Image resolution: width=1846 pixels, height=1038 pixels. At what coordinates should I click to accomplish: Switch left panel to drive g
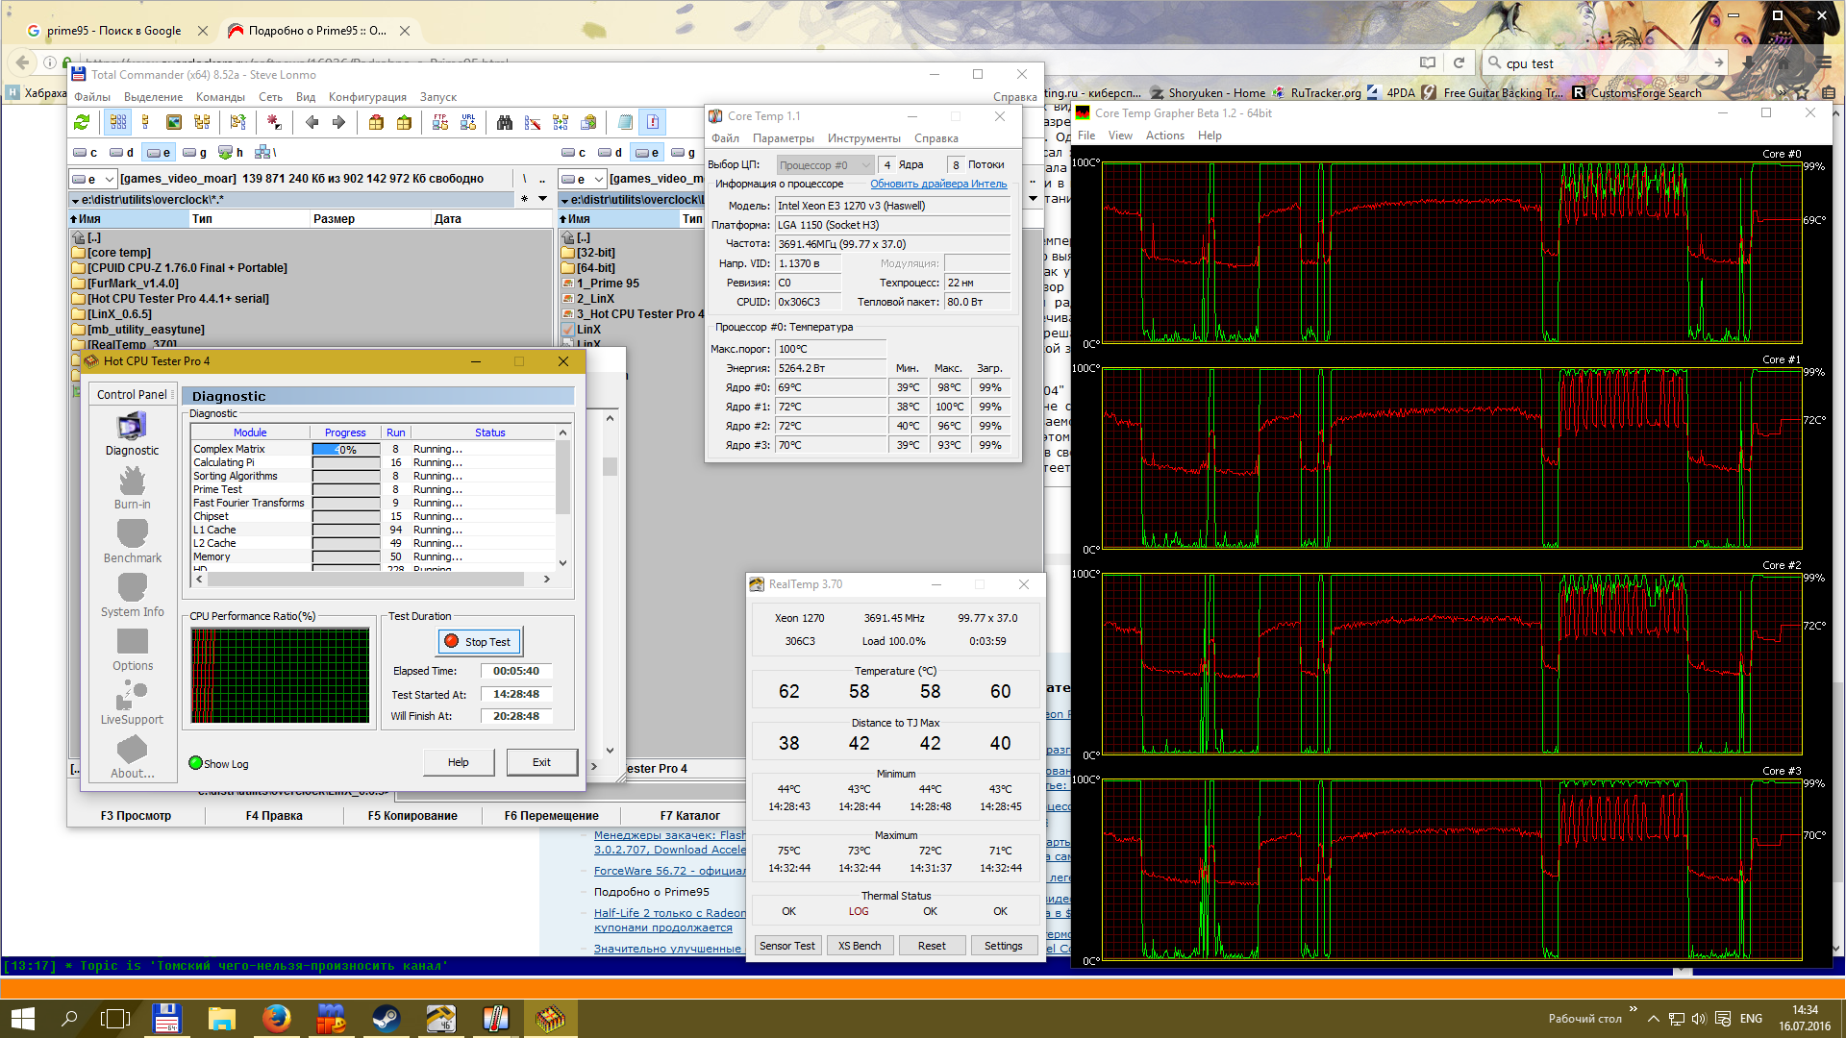[194, 153]
